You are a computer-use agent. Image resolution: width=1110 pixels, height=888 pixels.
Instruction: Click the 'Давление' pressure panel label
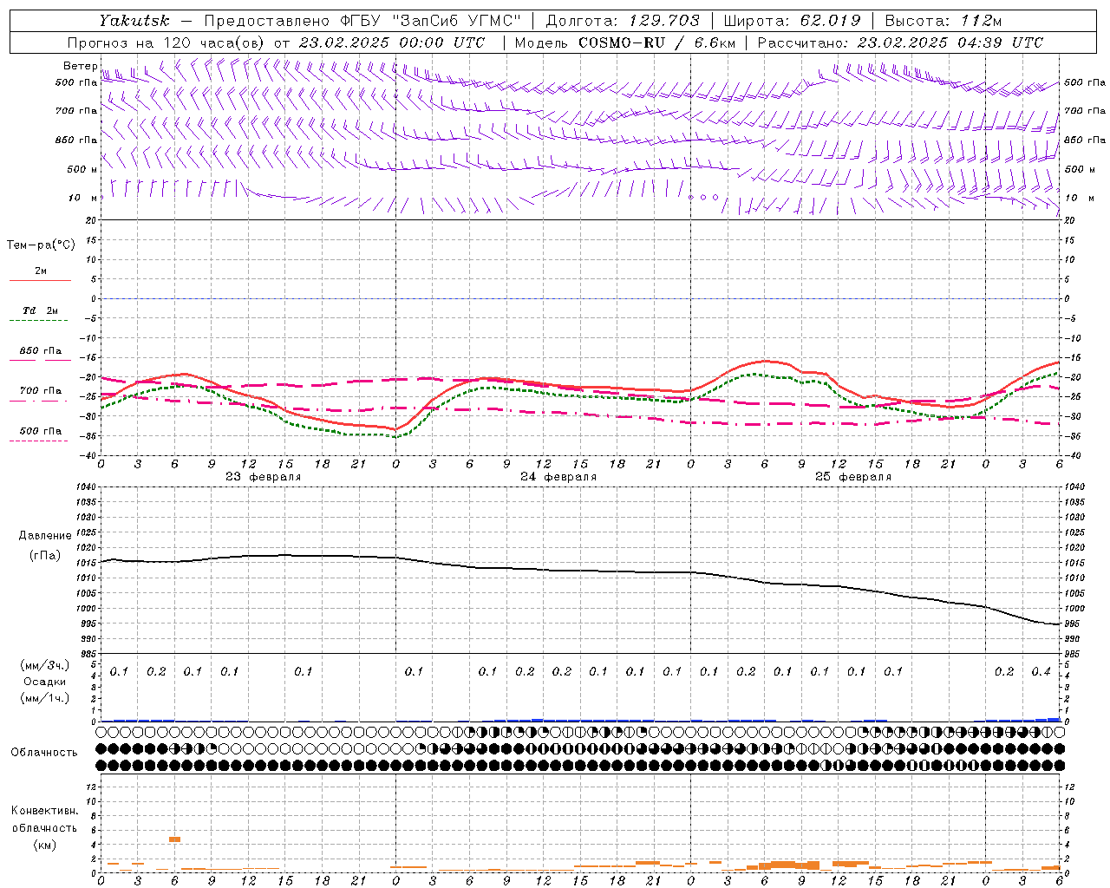coord(45,536)
